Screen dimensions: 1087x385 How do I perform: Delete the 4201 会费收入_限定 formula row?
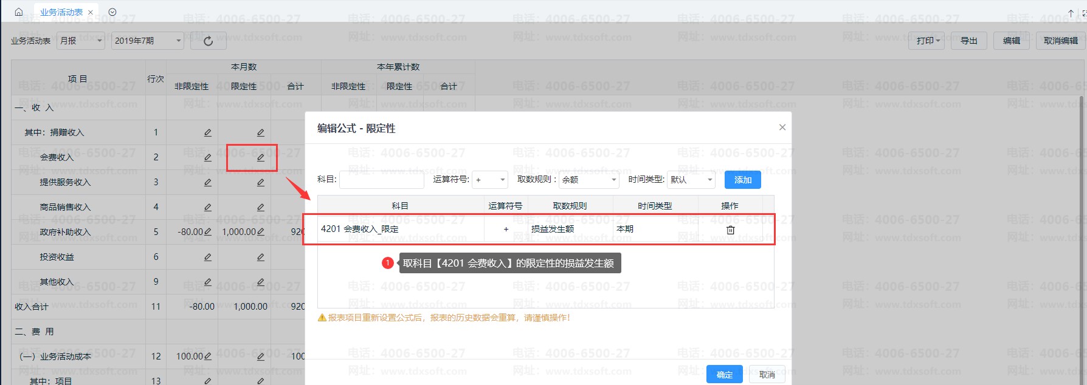coord(730,230)
